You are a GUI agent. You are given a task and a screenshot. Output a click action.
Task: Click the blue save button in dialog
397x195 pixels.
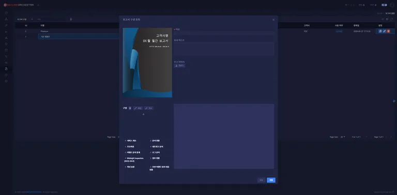pyautogui.click(x=271, y=180)
